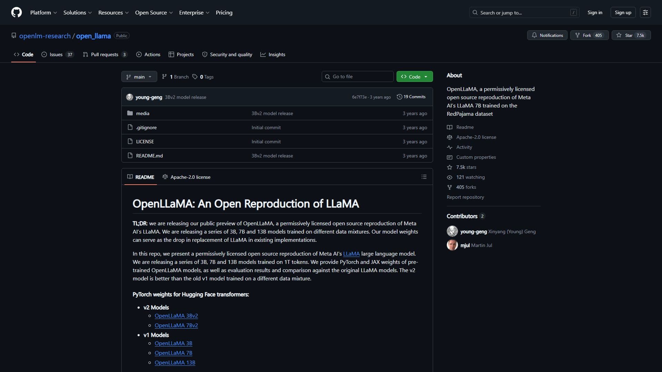The height and width of the screenshot is (372, 662).
Task: Open the Platform dropdown menu
Action: (43, 12)
